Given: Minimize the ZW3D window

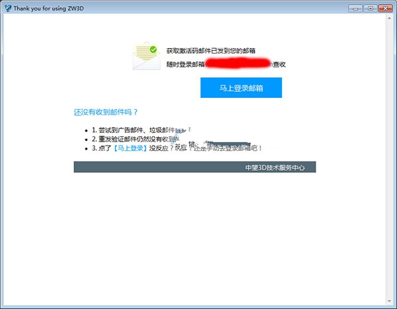Looking at the screenshot, I should pyautogui.click(x=355, y=9).
